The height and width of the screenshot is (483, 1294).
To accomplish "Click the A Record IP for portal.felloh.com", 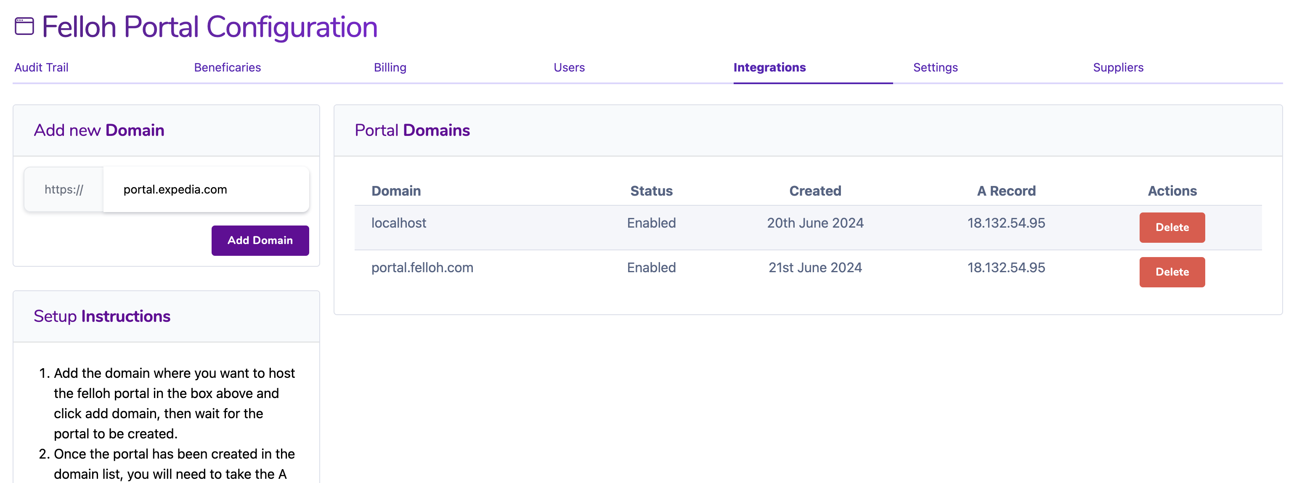I will (1006, 268).
